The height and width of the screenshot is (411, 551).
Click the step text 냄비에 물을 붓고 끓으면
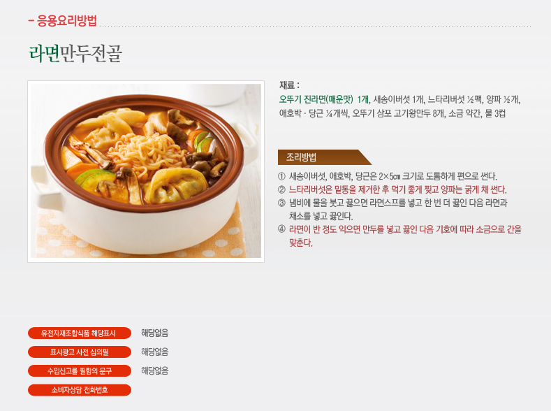[398, 209]
